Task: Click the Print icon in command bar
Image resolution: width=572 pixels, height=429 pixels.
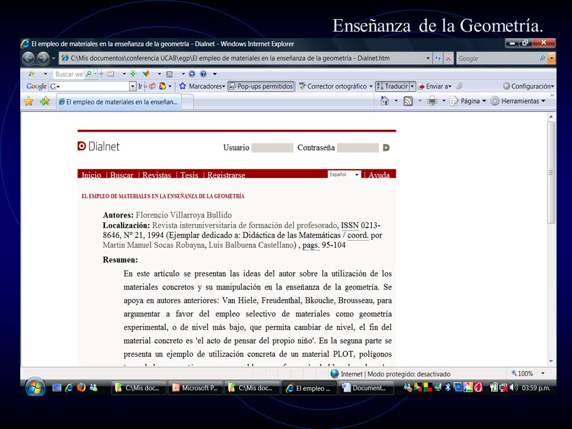Action: coord(433,101)
